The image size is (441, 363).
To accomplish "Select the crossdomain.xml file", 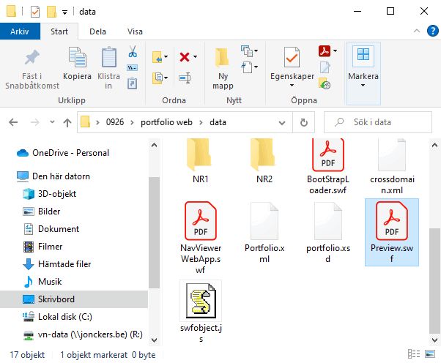I will pos(392,166).
